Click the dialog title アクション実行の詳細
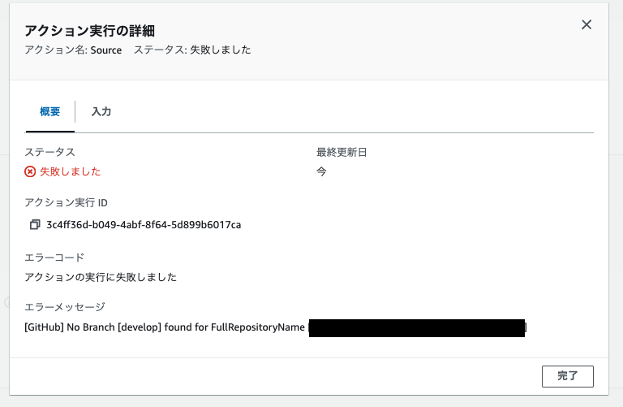This screenshot has width=623, height=407. click(x=89, y=31)
